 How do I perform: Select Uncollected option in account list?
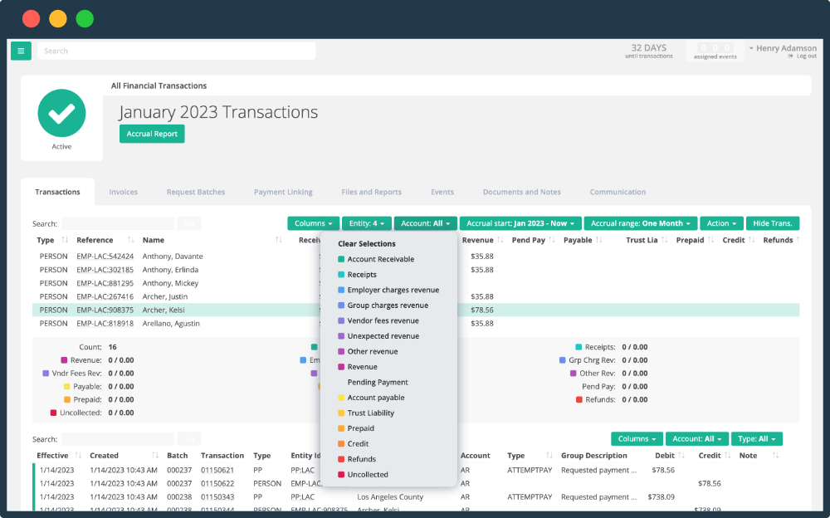tap(364, 474)
